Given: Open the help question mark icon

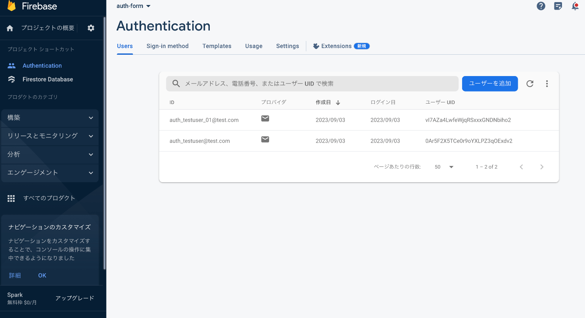Looking at the screenshot, I should click(541, 6).
